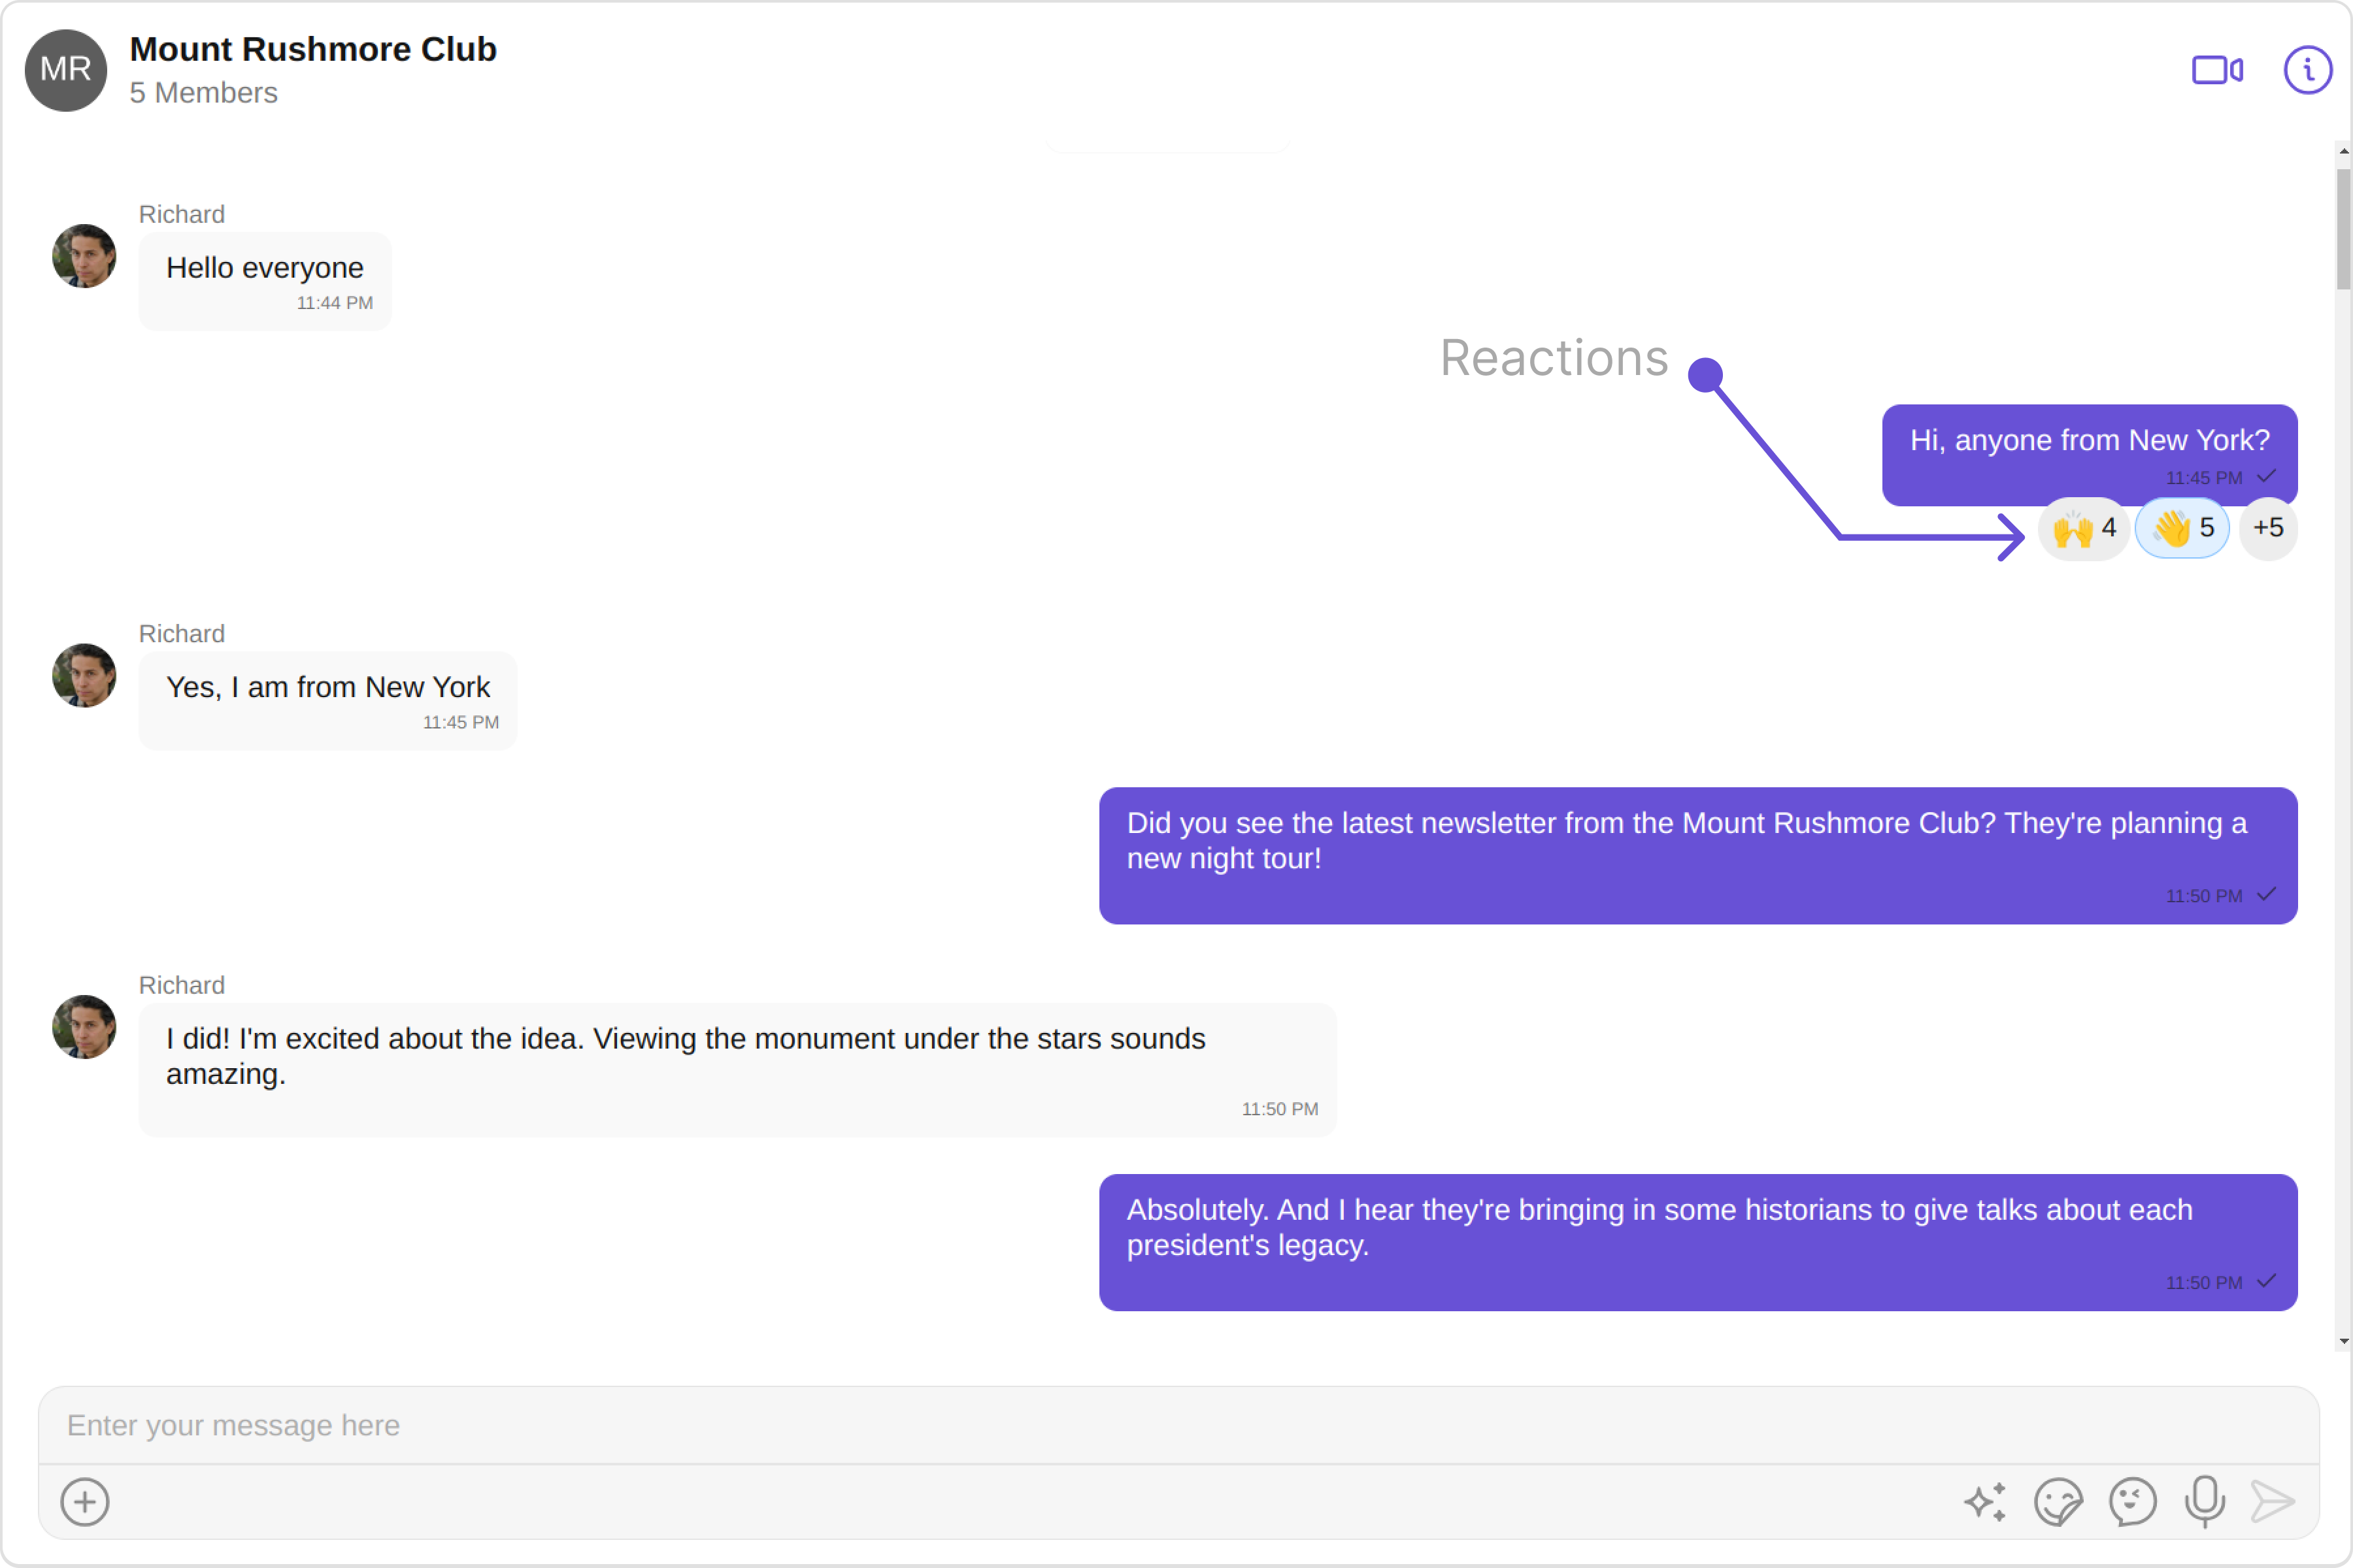Click the send message arrow
The image size is (2353, 1568).
[2272, 1501]
